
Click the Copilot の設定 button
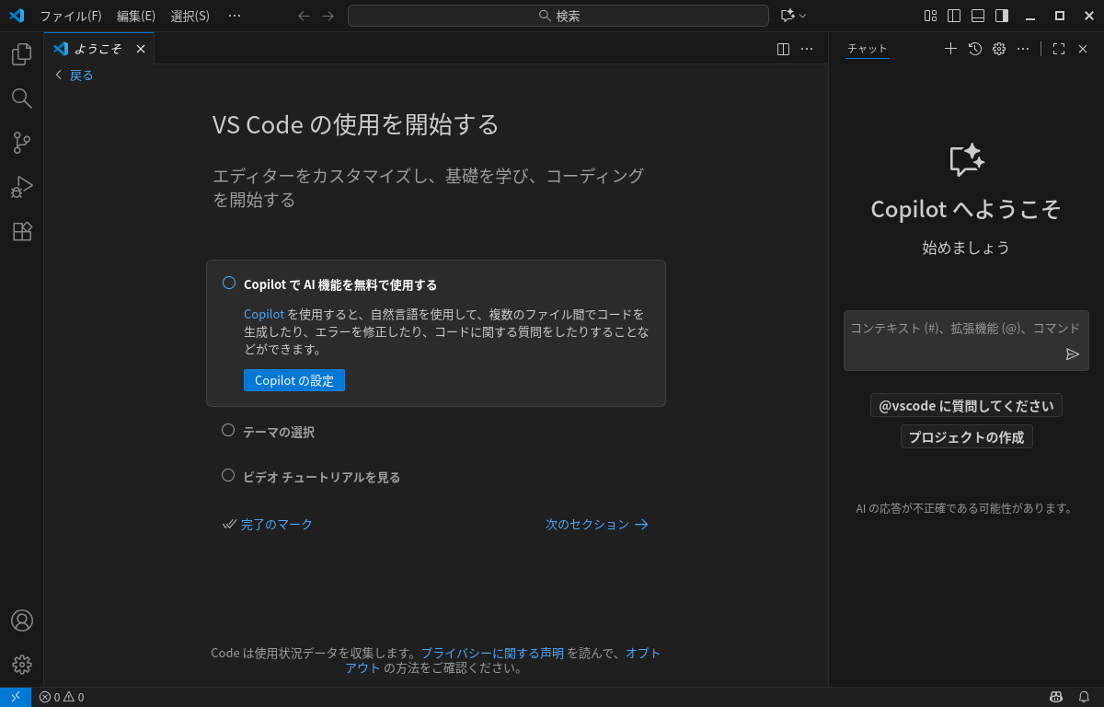[294, 380]
